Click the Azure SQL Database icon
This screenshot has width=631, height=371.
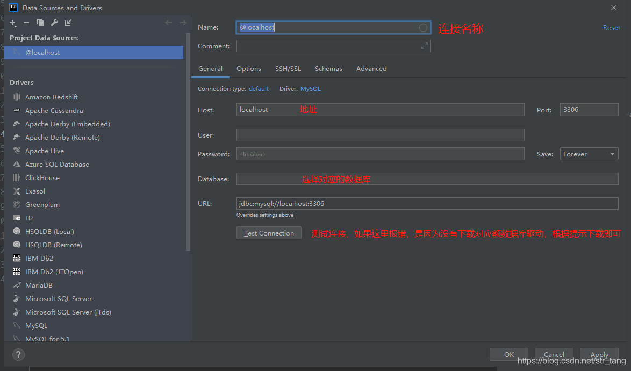(17, 164)
